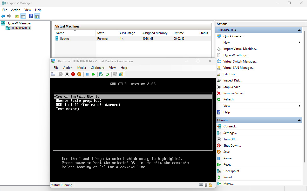Click the Turn Off stop icon in VM toolbar
Image resolution: width=307 pixels, height=191 pixels.
(67, 74)
